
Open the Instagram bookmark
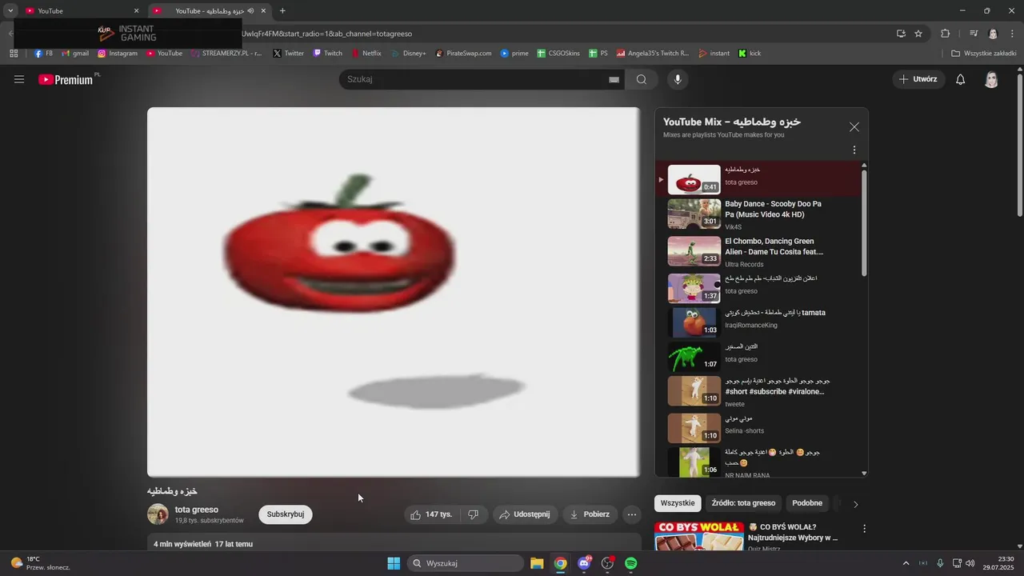tap(118, 54)
